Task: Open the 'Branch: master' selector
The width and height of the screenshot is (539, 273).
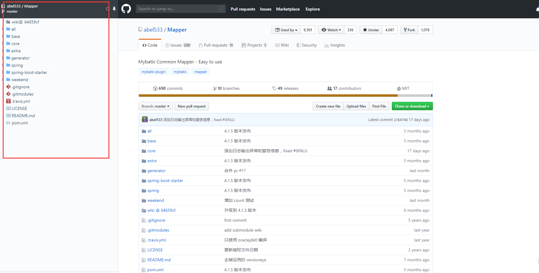Action: pos(155,106)
